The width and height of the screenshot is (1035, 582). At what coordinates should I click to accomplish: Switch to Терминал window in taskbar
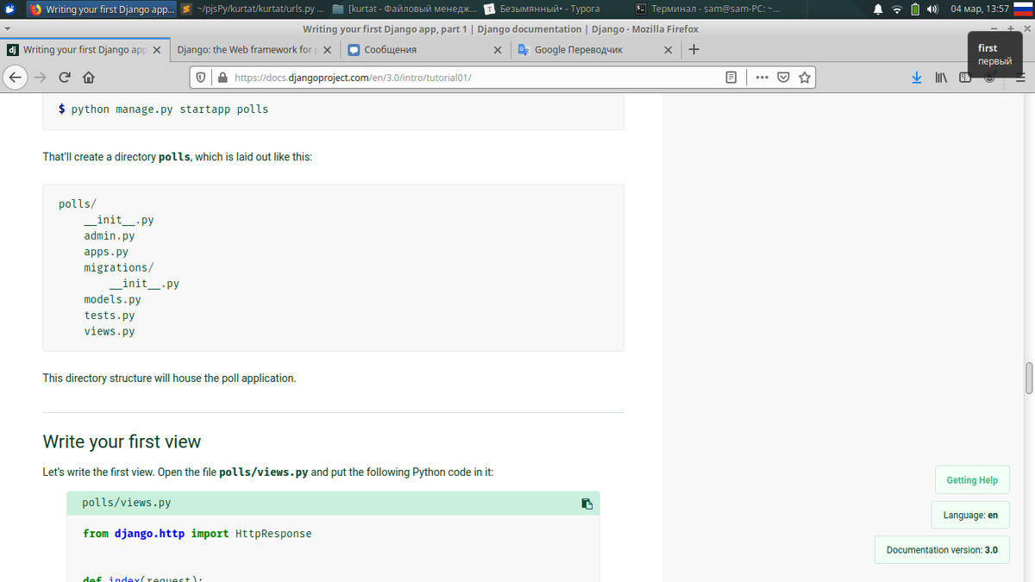point(707,9)
